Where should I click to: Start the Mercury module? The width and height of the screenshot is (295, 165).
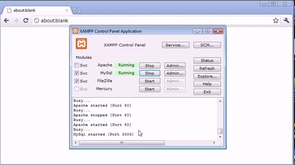click(149, 89)
